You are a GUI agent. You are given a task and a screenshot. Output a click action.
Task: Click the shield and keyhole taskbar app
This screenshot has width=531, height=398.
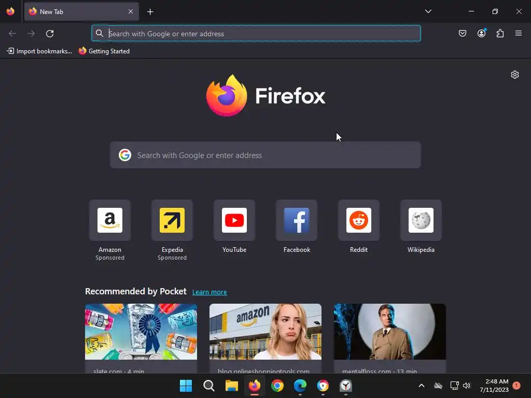(x=323, y=386)
